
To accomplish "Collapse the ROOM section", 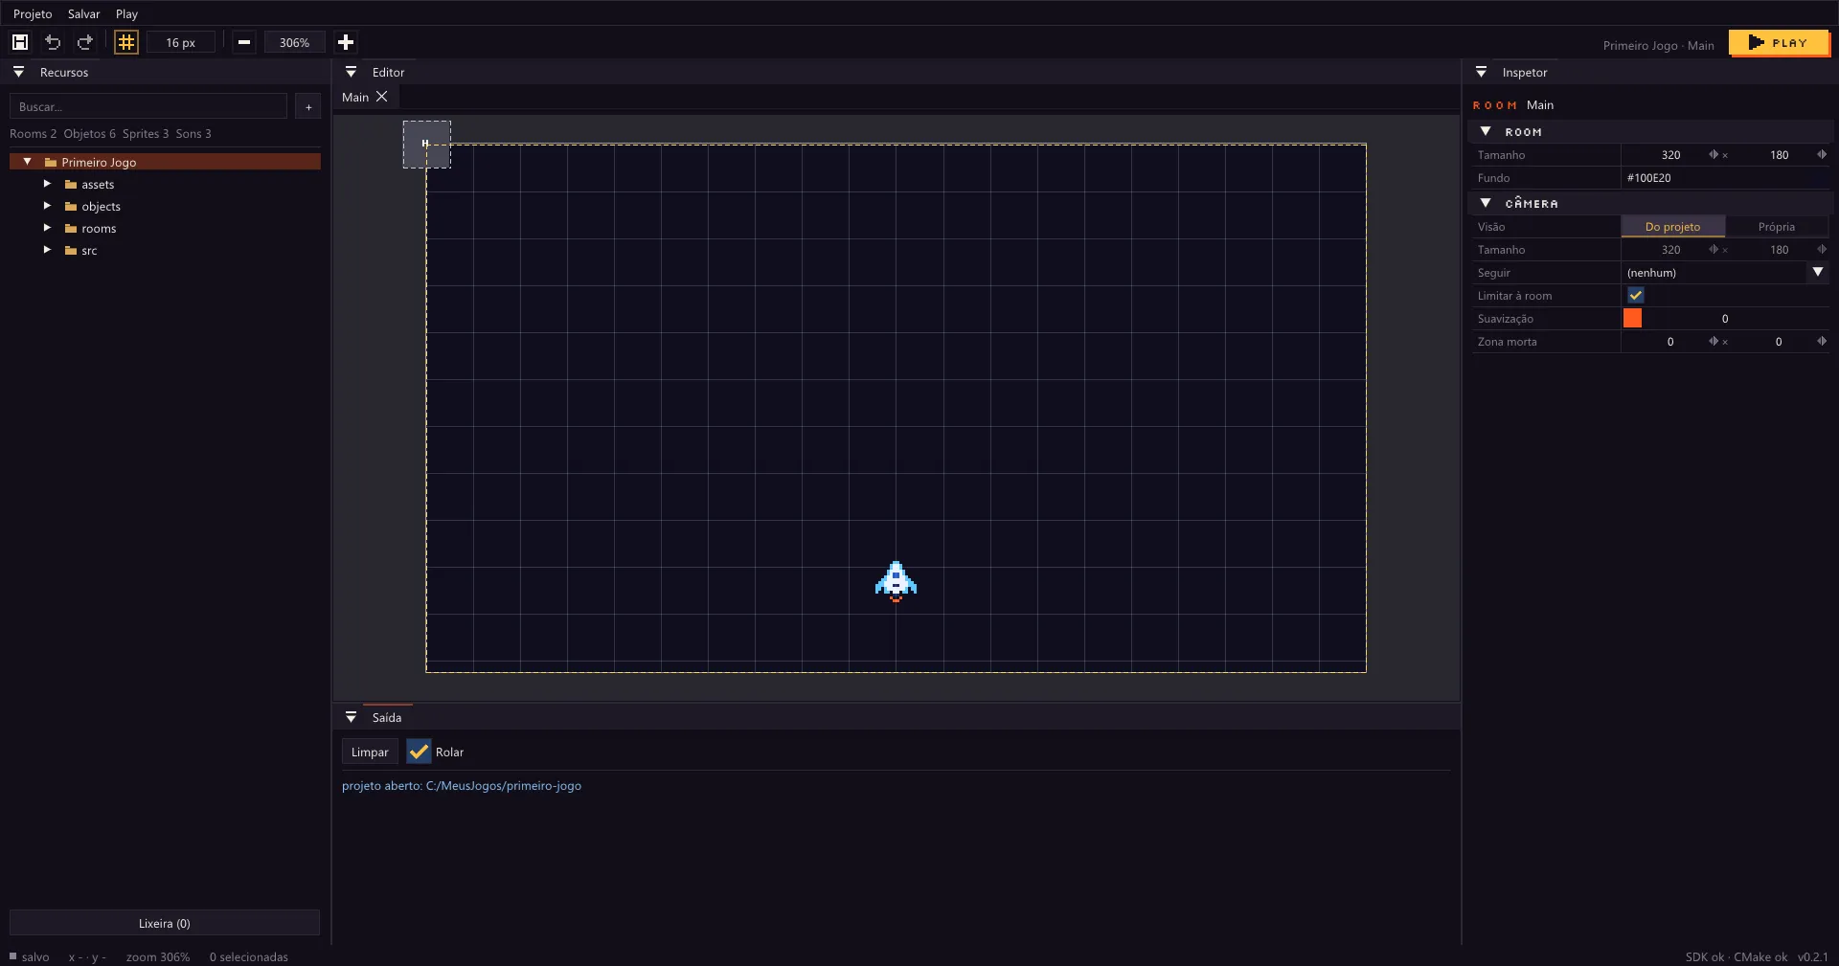I will pos(1486,131).
